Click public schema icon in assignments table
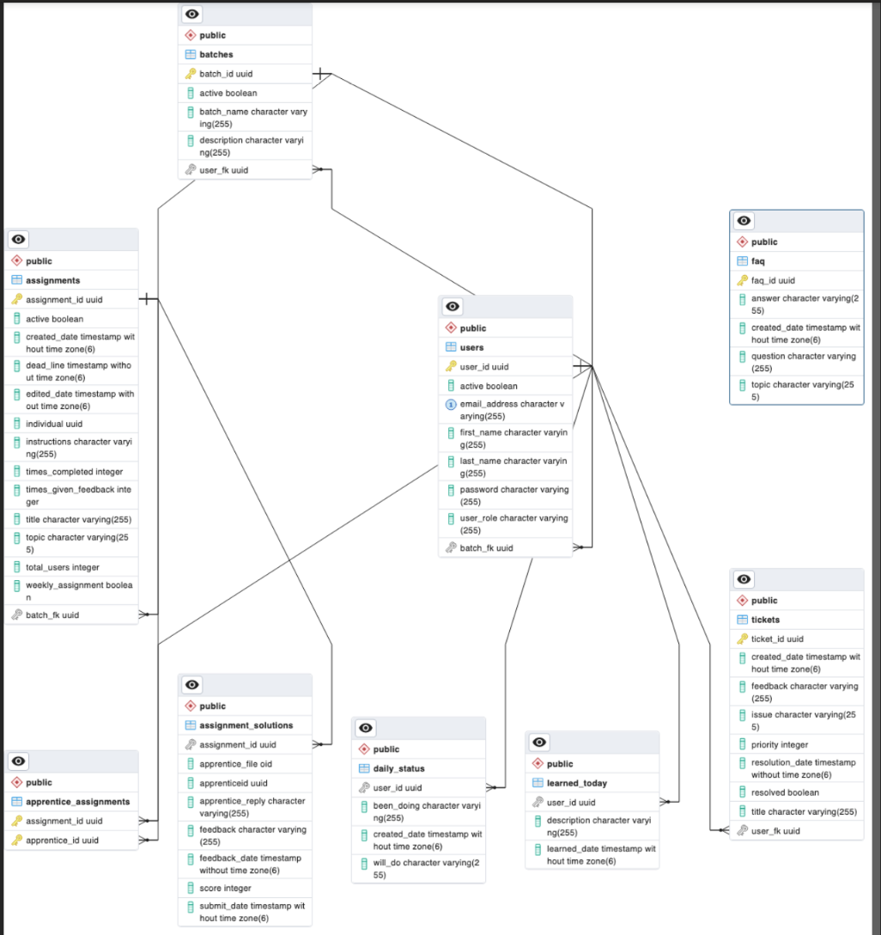Screen dimensions: 881x935 pyautogui.click(x=16, y=261)
